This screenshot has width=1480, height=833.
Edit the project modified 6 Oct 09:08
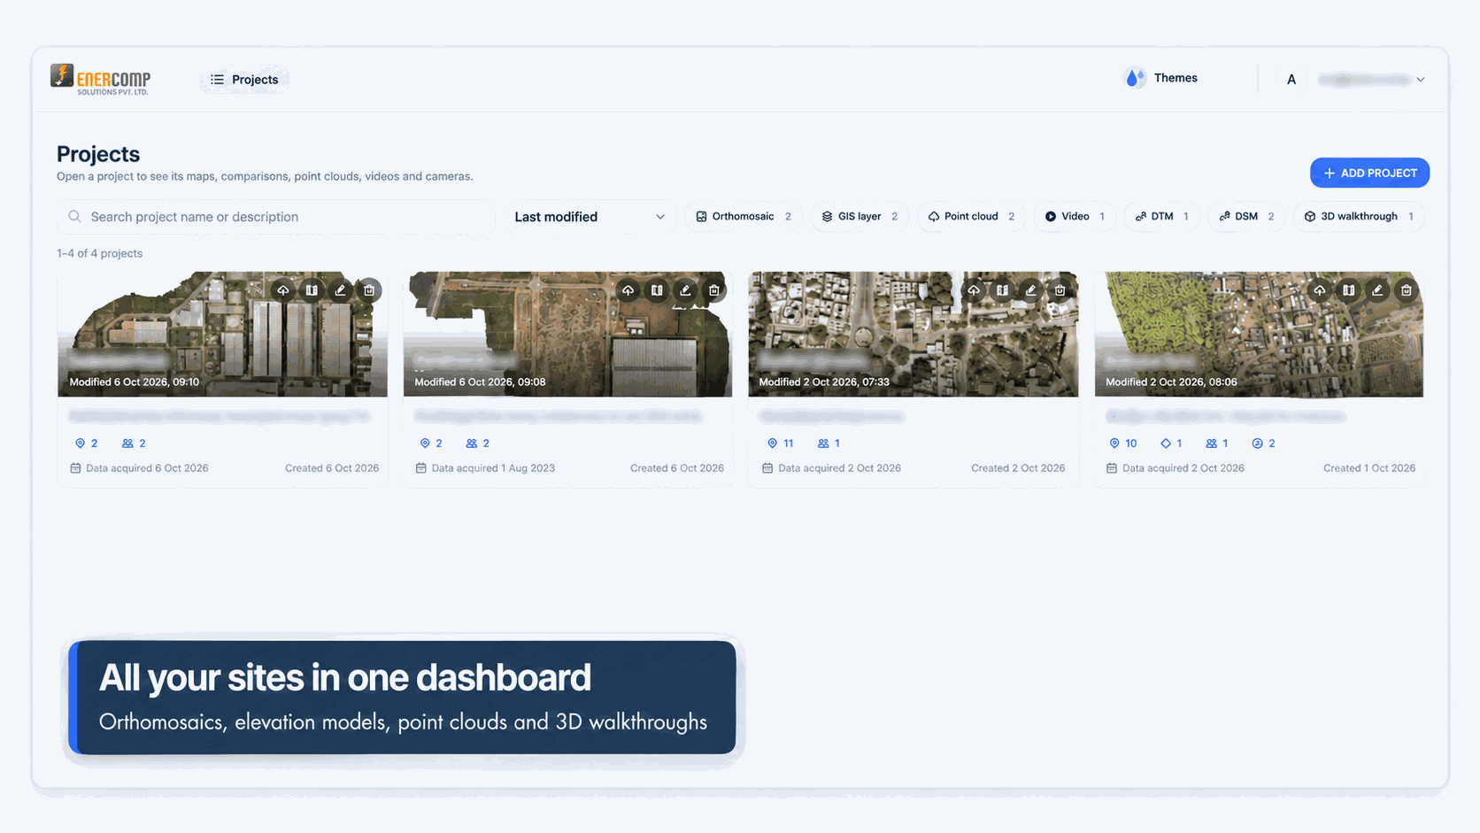tap(685, 290)
